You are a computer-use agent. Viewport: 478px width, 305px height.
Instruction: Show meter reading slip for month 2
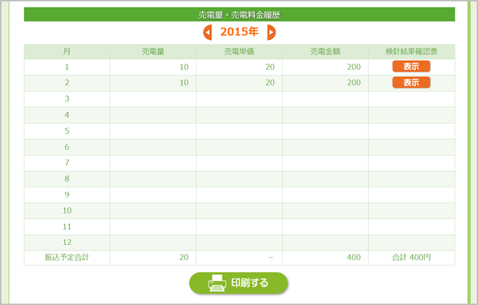coord(411,83)
